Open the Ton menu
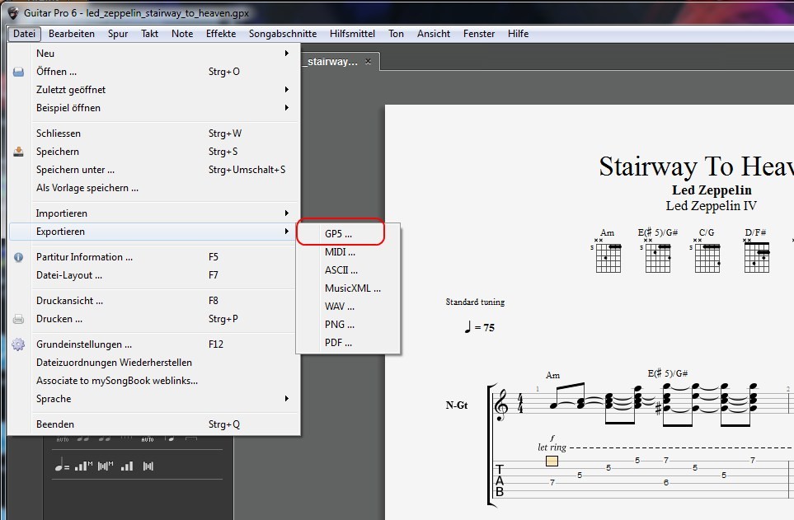This screenshot has height=520, width=794. [396, 34]
